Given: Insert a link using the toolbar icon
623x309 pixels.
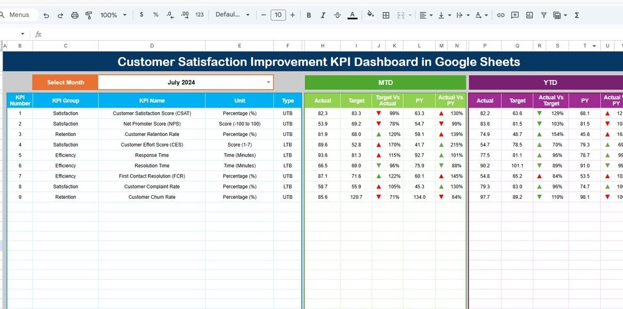Looking at the screenshot, I should pos(500,15).
